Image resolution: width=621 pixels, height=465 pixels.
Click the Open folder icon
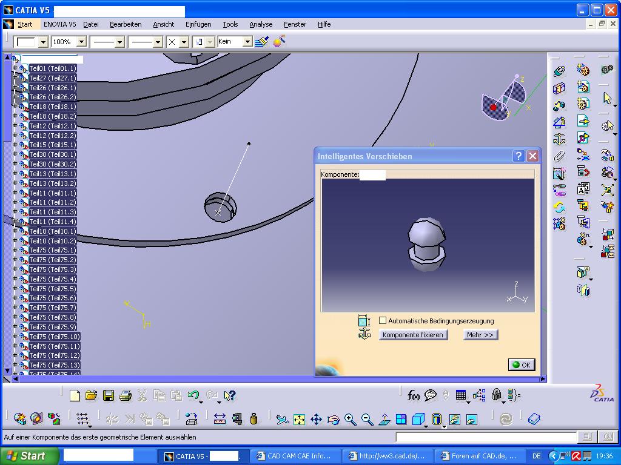[91, 395]
